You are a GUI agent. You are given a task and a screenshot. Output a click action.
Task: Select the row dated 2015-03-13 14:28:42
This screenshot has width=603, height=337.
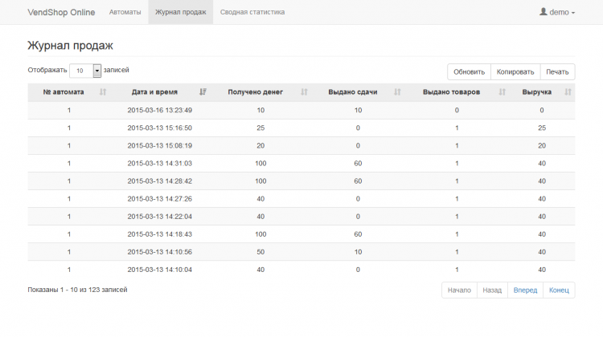coord(301,181)
